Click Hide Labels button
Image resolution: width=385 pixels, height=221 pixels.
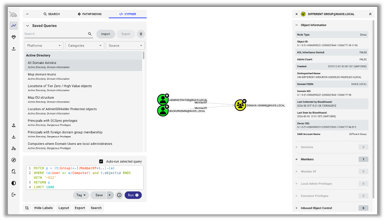click(43, 208)
